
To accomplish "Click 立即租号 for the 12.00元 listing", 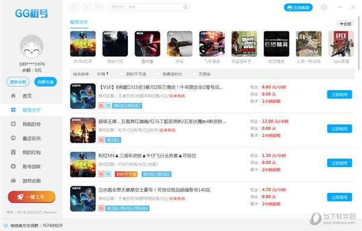I will tap(339, 128).
